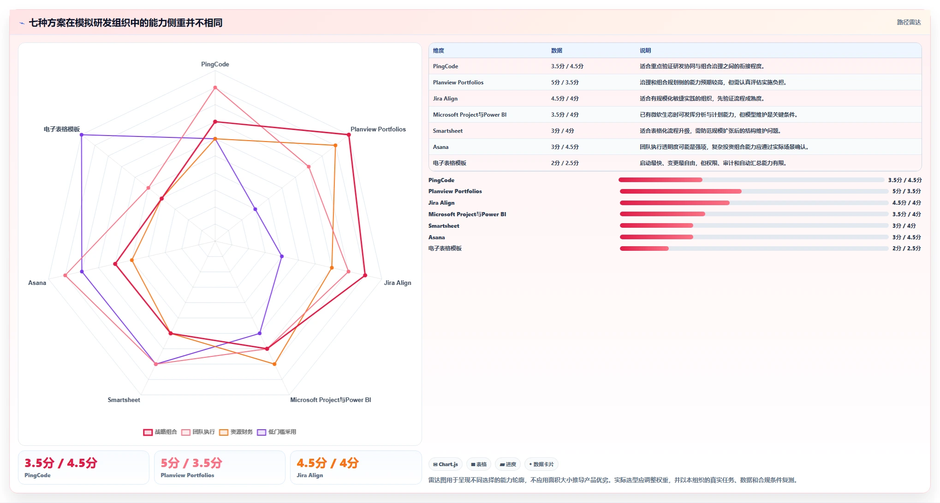This screenshot has width=940, height=503.
Task: Click the PingCode progress bar
Action: pos(751,180)
